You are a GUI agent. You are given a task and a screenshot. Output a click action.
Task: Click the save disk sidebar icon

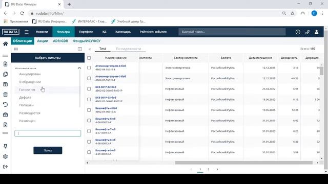click(6, 84)
